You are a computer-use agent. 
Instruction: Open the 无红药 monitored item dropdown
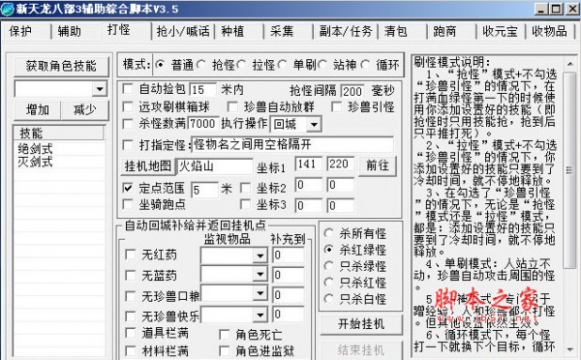coord(260,255)
